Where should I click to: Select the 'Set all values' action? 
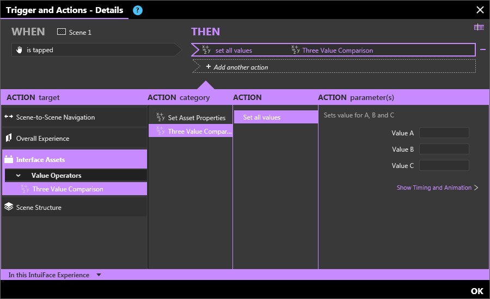click(x=276, y=117)
